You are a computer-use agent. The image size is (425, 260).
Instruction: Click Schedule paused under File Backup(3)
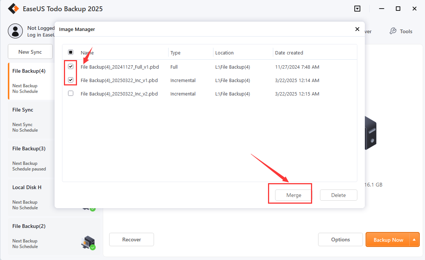coord(29,169)
